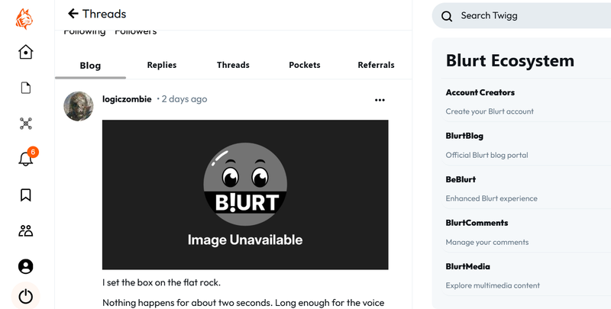Viewport: 611px width, 309px height.
Task: Switch to the Replies tab
Action: click(x=162, y=66)
